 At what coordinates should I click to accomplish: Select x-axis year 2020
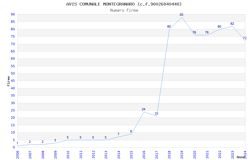pos(195,155)
